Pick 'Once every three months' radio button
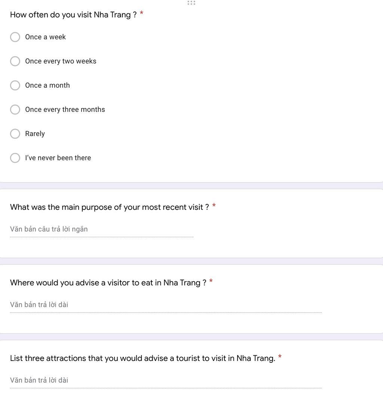This screenshot has height=404, width=383. (15, 109)
